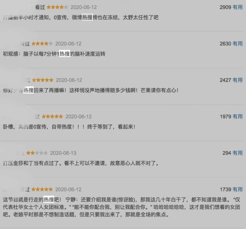Click 有用 next to the 1979 count
Screen dimensions: 246x229
click(x=238, y=117)
